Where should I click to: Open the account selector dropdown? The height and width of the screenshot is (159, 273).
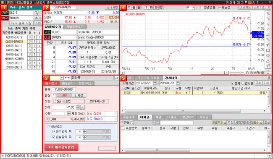click(x=62, y=78)
